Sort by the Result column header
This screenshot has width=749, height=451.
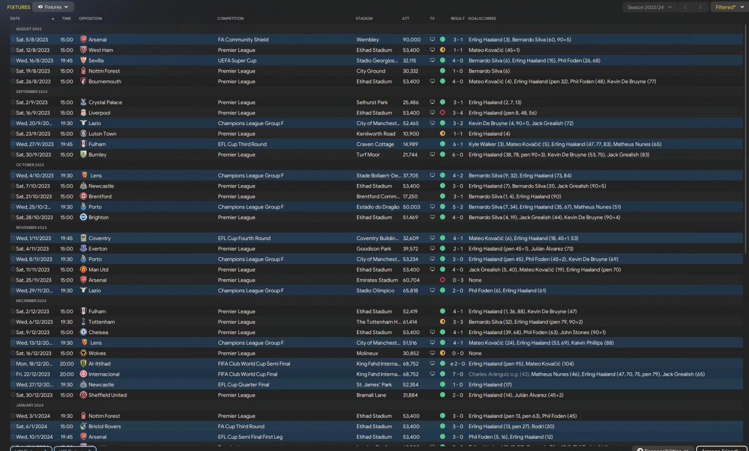pos(458,19)
